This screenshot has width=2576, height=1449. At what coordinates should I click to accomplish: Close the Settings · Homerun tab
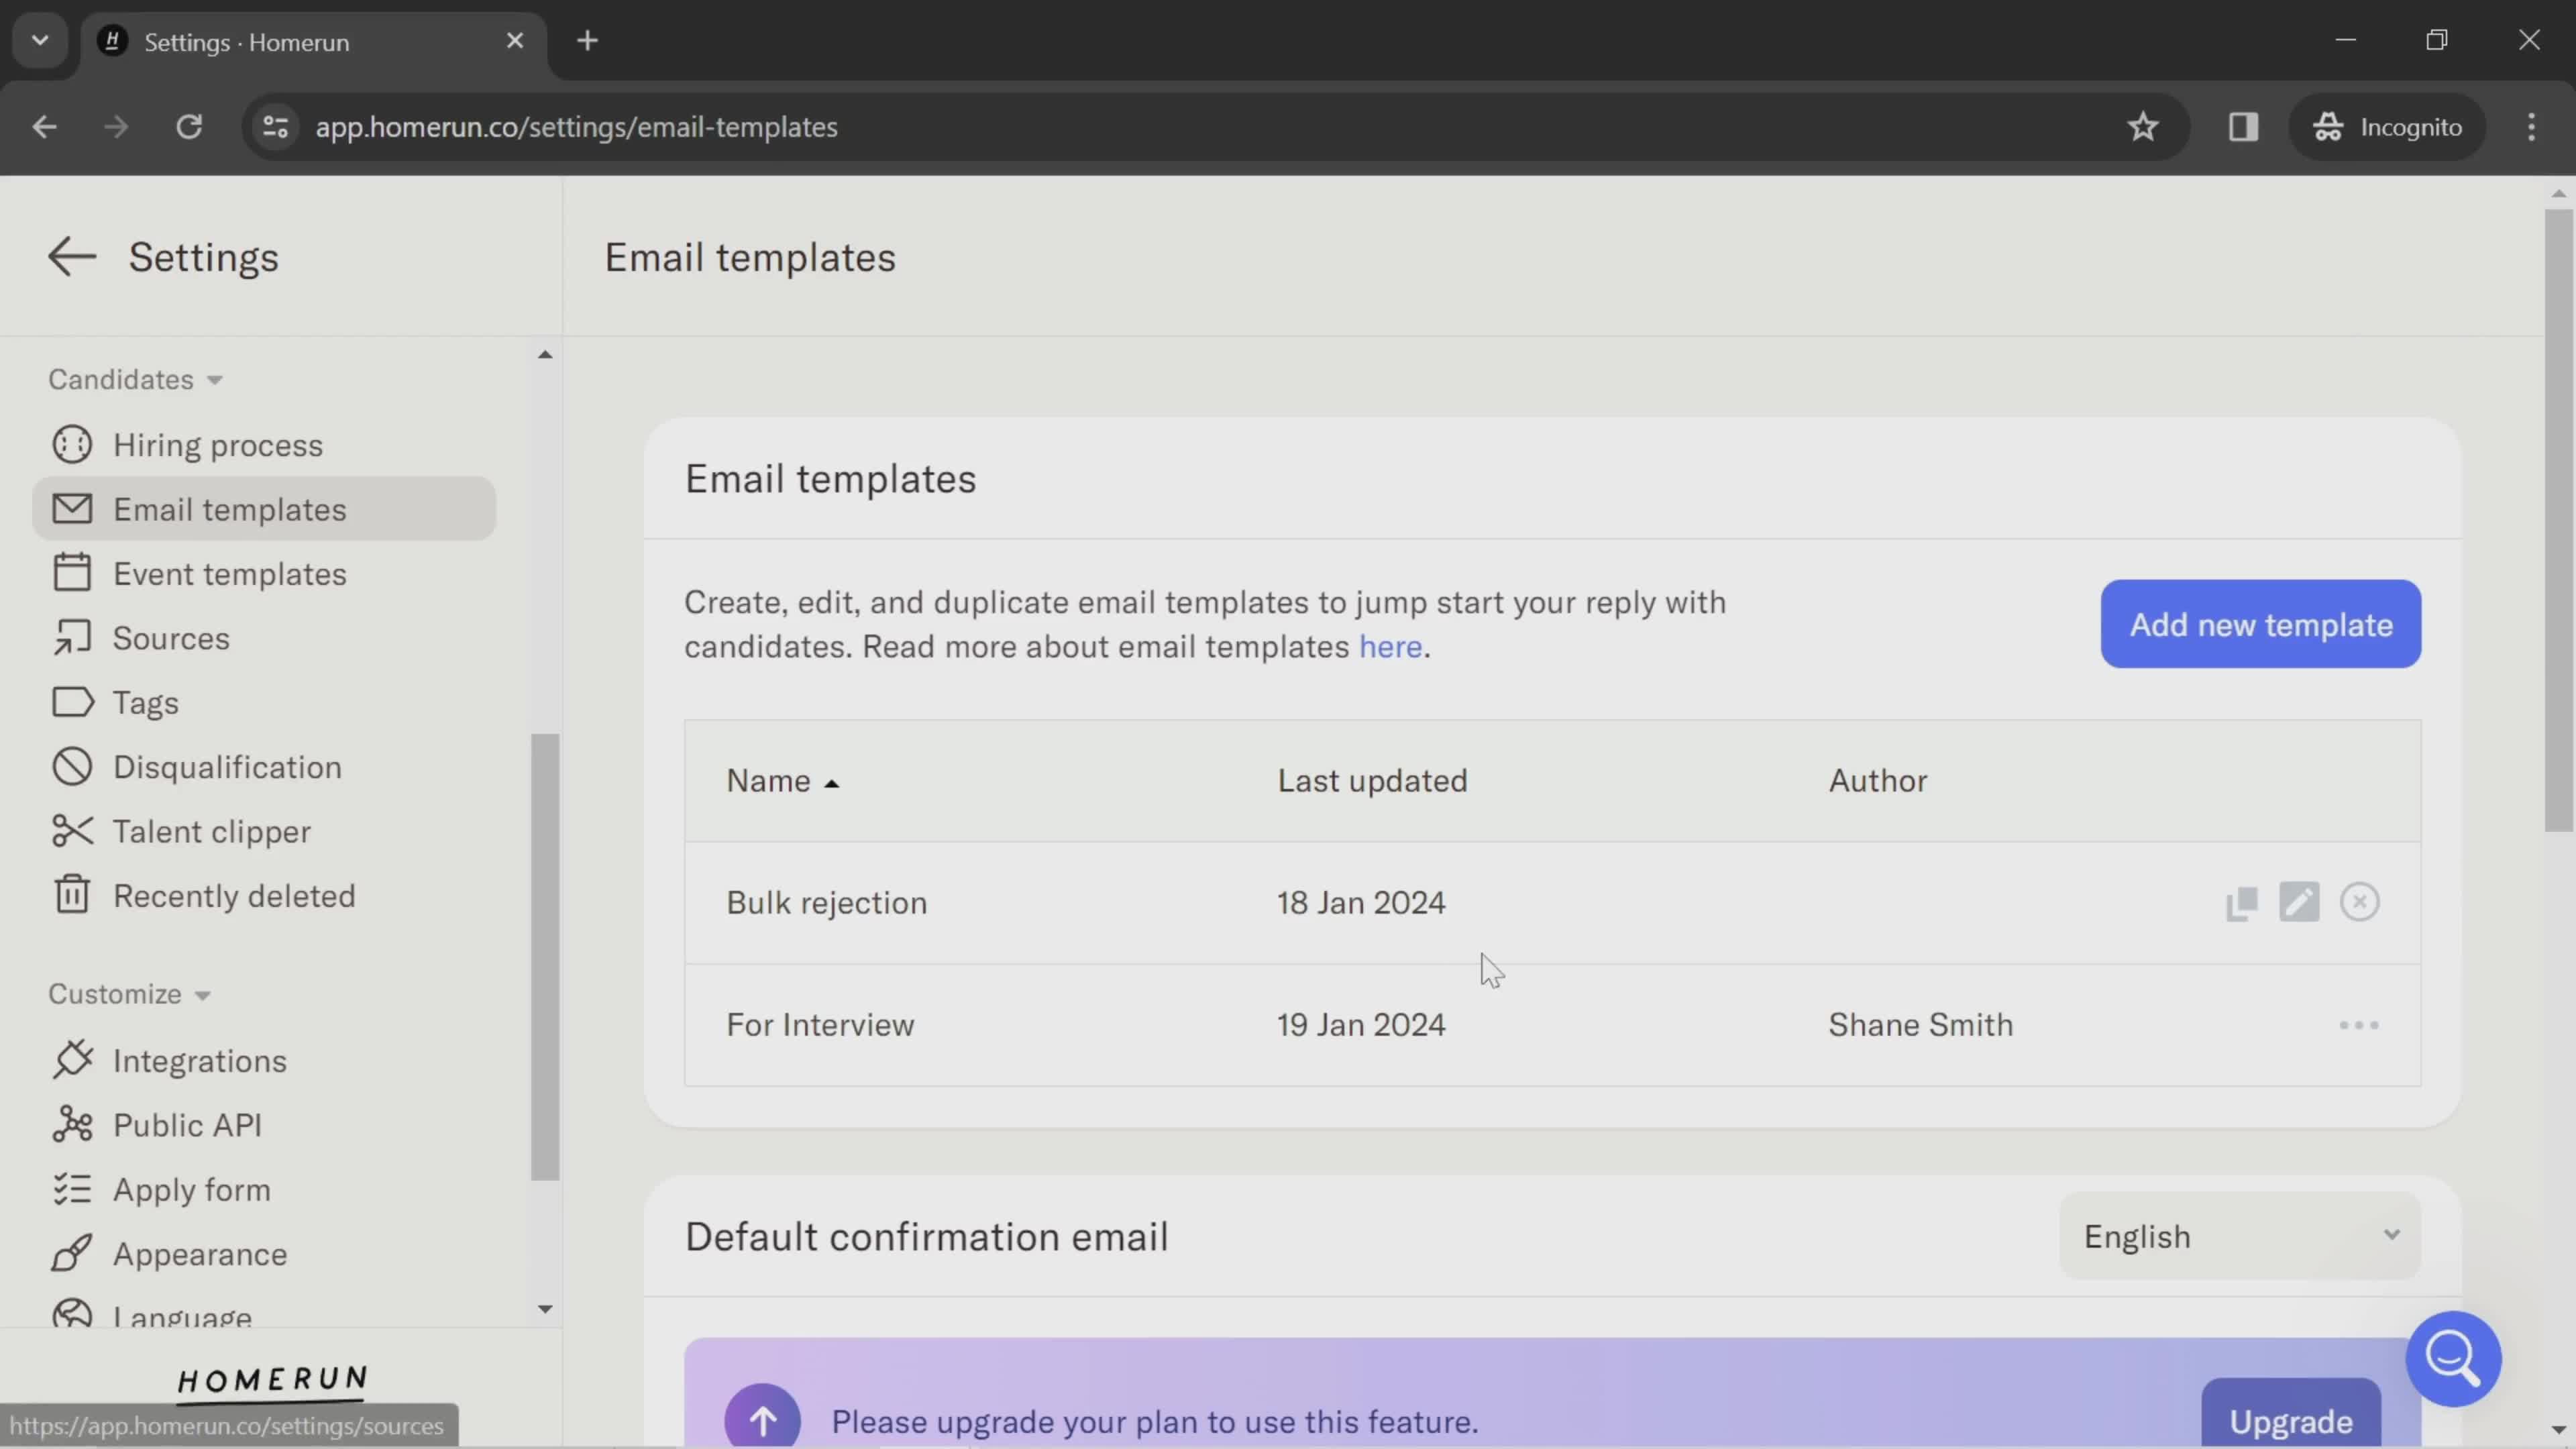click(x=515, y=41)
